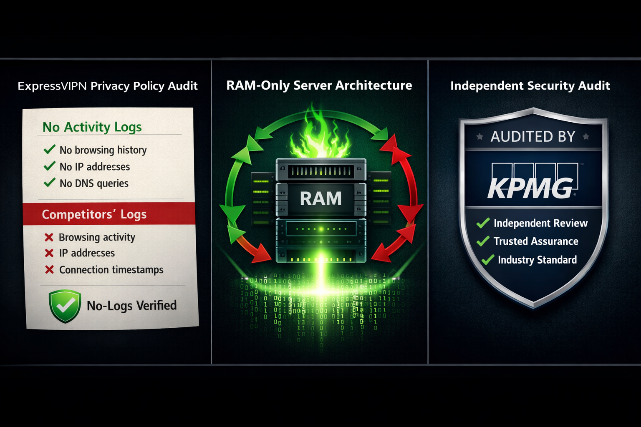Click the green shield checkmark badge

[65, 306]
